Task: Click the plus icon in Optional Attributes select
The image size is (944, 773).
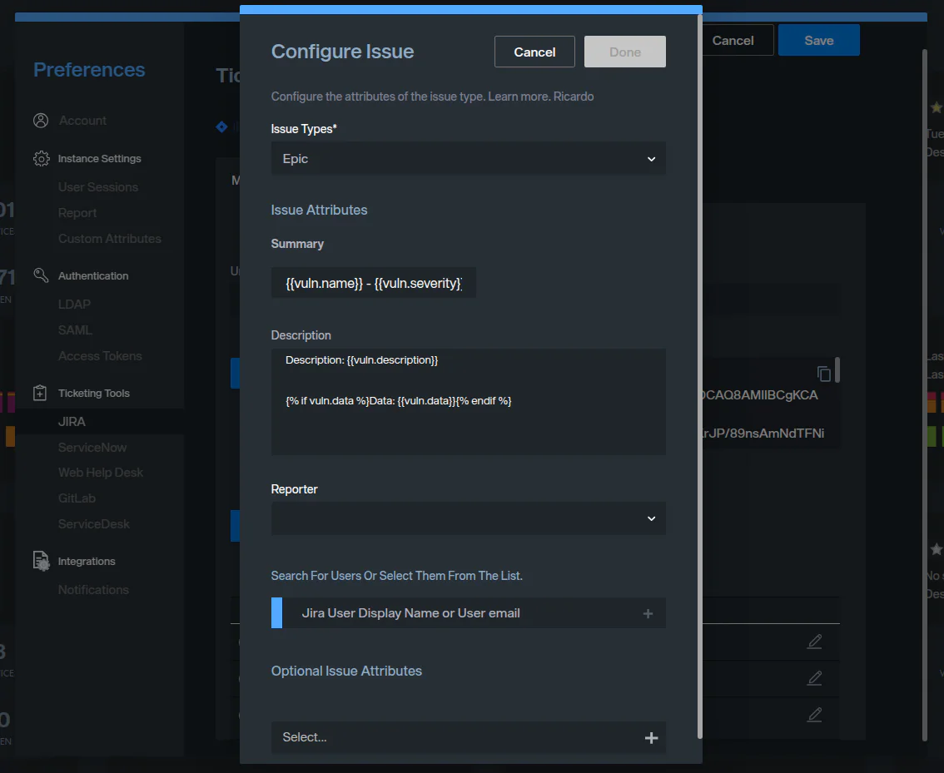Action: 651,738
